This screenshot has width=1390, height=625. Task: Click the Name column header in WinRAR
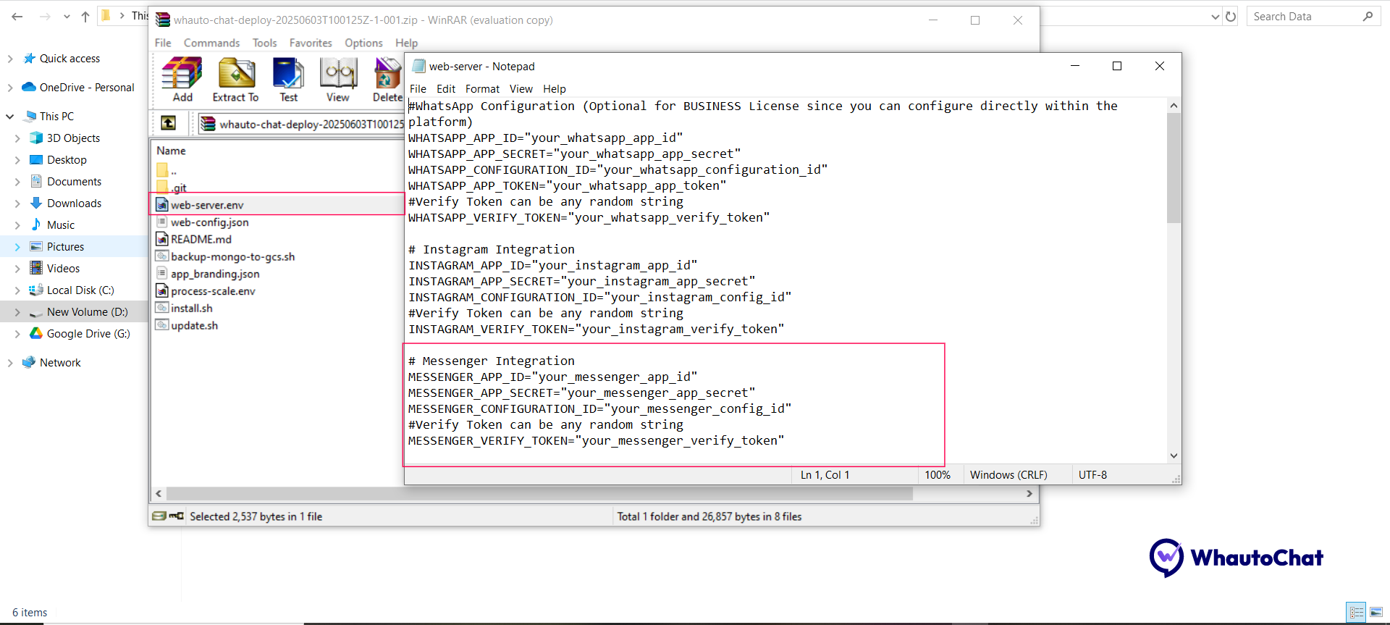pyautogui.click(x=171, y=151)
